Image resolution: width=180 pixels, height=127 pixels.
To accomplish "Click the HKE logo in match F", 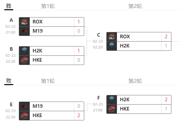I will (x=112, y=109).
